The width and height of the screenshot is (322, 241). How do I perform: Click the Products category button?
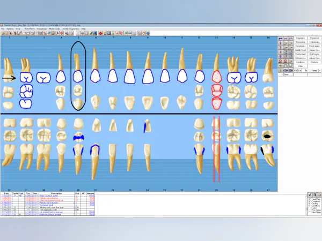314,62
